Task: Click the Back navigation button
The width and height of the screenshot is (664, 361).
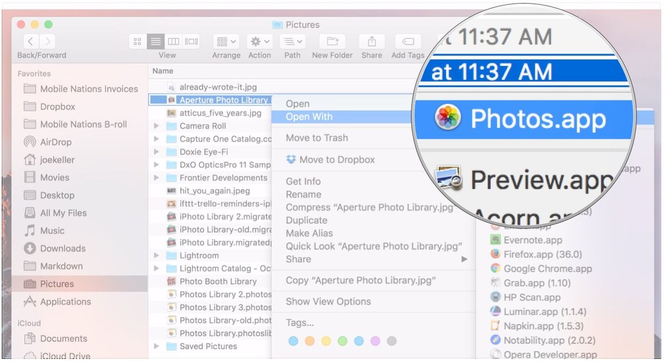Action: point(30,41)
